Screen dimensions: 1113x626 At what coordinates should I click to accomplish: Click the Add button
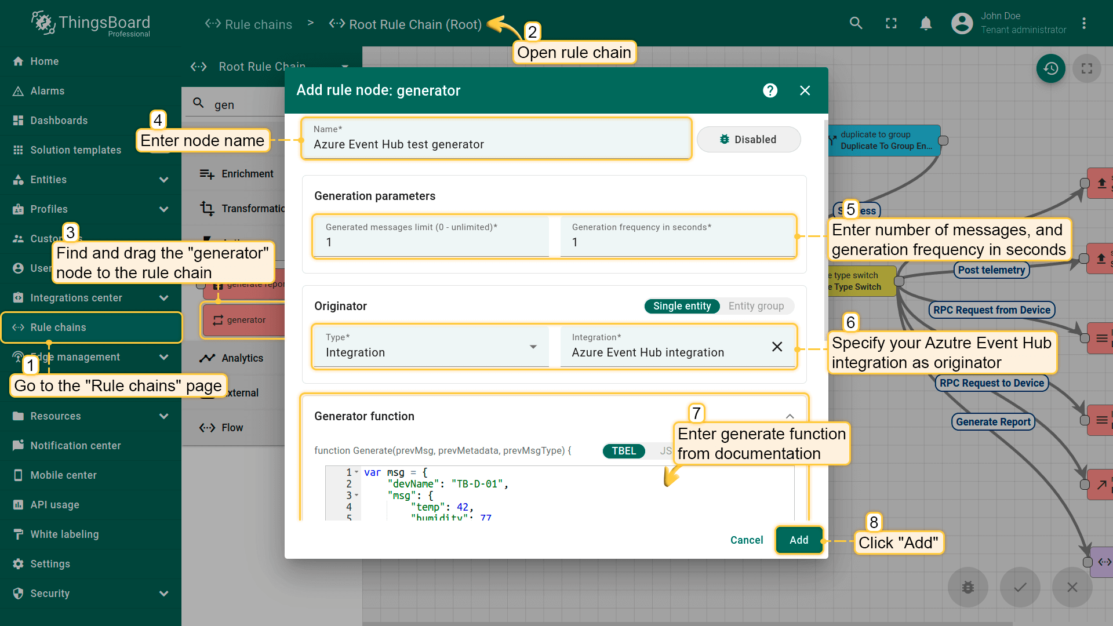click(798, 540)
